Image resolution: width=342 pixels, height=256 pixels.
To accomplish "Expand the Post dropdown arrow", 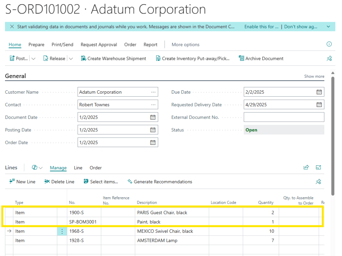I will tap(33, 58).
